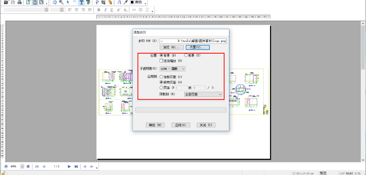Align text left in formatting toolbar
The width and height of the screenshot is (366, 175).
[x=70, y=10]
